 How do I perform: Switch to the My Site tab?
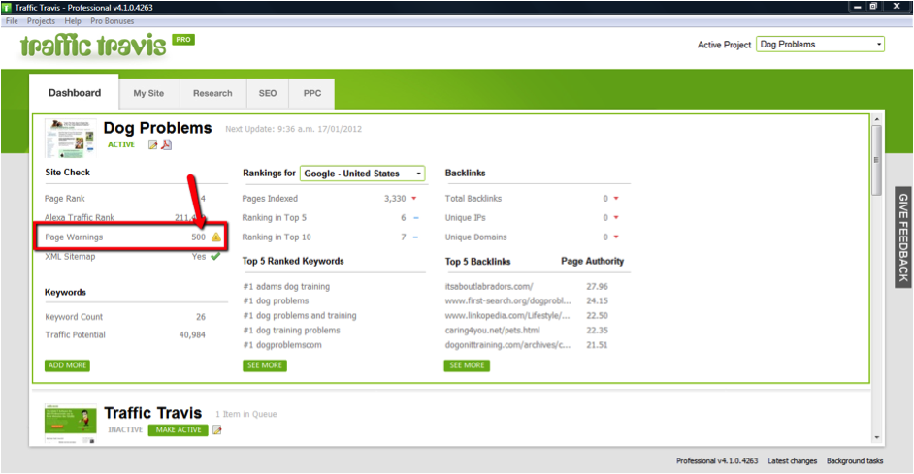tap(148, 93)
